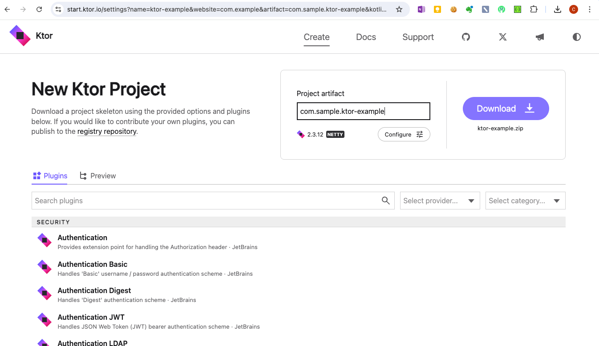Screen dimensions: 599x346
Task: Click the SECURITY category header
Action: coord(299,222)
